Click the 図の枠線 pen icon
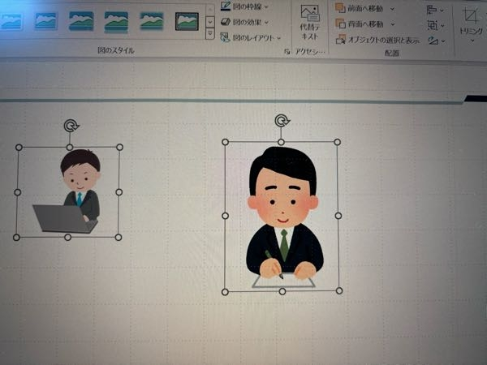The height and width of the screenshot is (365, 487). [x=226, y=6]
